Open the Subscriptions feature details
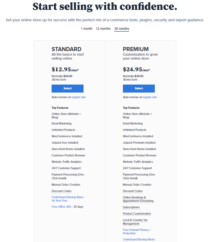 click(131, 207)
